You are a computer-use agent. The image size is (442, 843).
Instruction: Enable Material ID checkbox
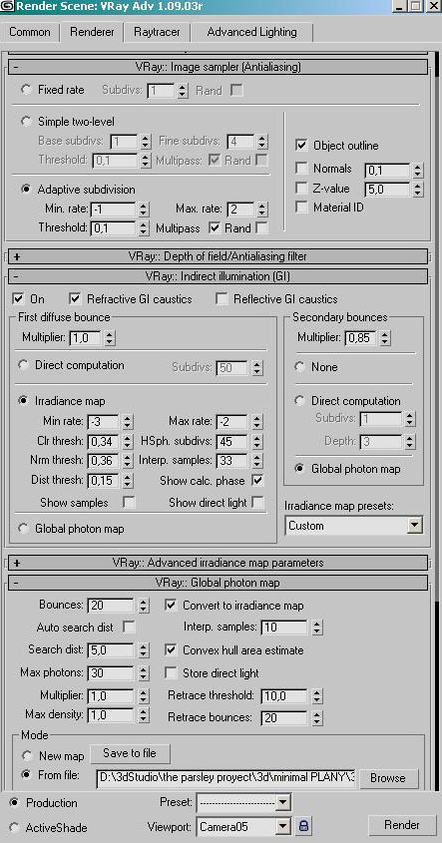(x=301, y=207)
